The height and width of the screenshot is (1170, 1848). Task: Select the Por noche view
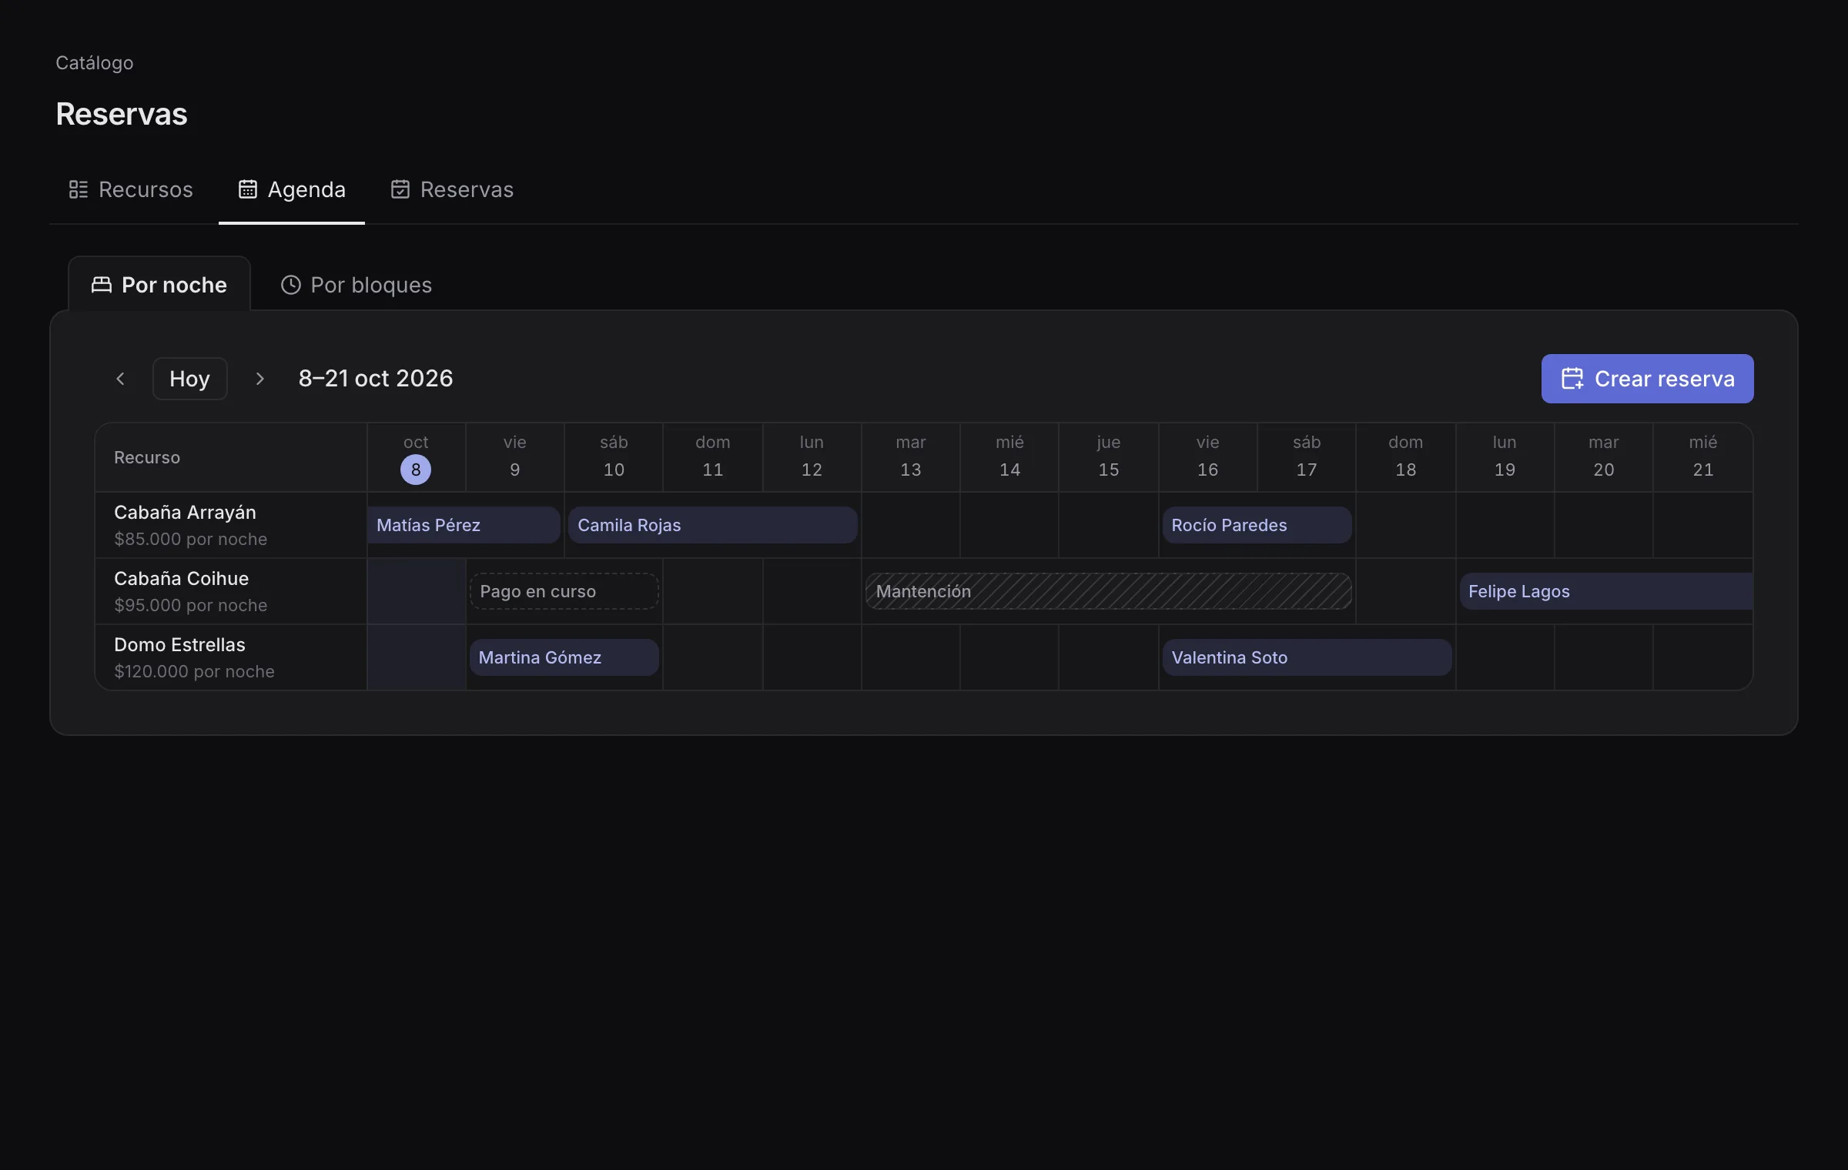coord(159,285)
